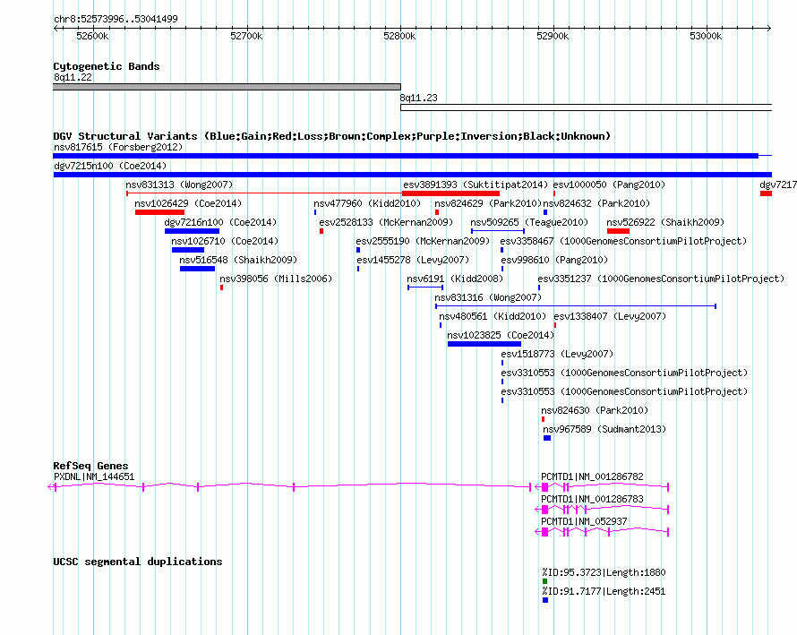
Task: Open variant esv1338407 (Levy2007)
Action: [x=610, y=316]
